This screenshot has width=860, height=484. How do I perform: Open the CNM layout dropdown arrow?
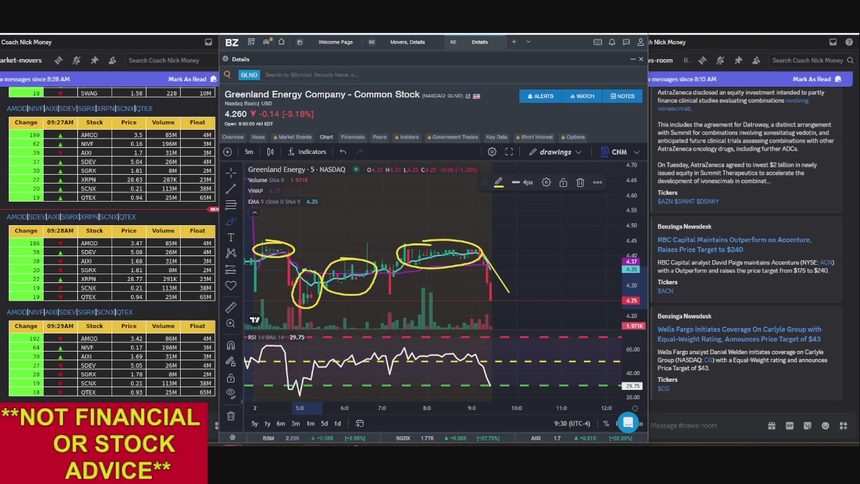pyautogui.click(x=636, y=152)
